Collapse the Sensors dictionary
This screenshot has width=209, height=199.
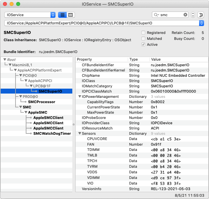(80, 133)
